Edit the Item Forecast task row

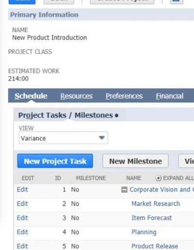click(x=22, y=218)
